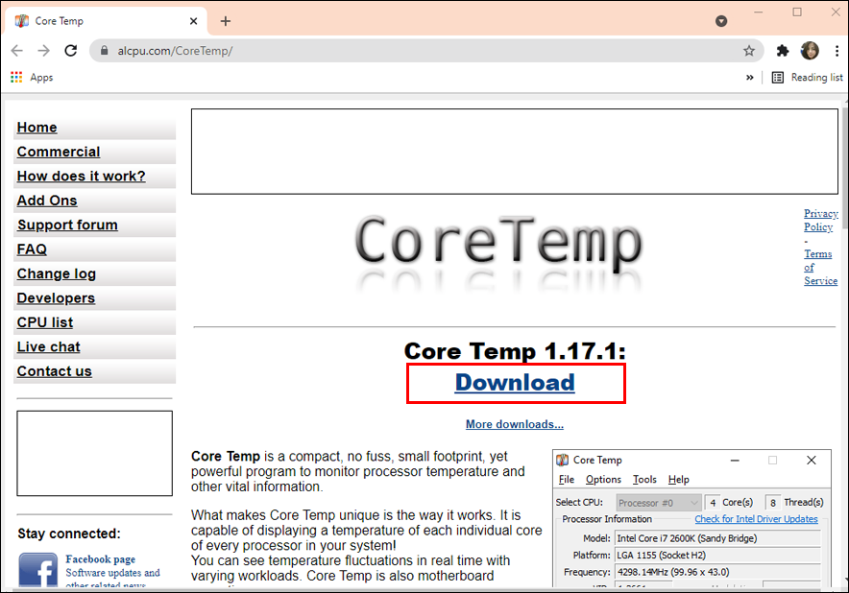
Task: Minimize the Chrome browser window
Action: (759, 12)
